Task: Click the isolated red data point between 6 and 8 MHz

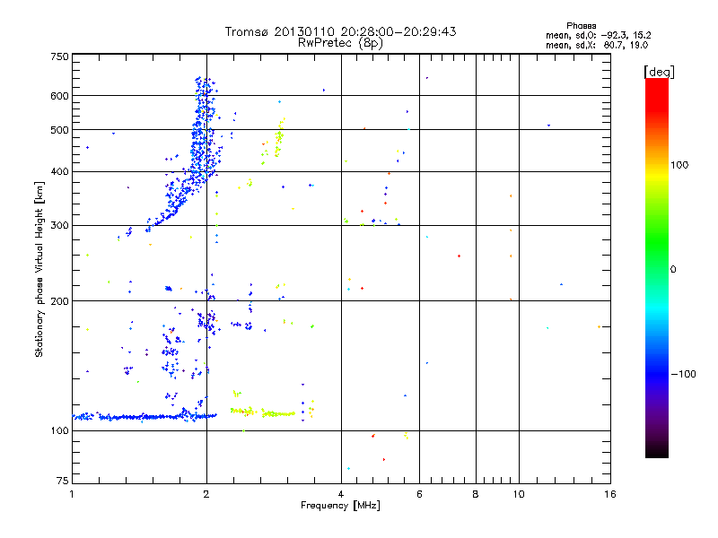Action: (x=459, y=256)
